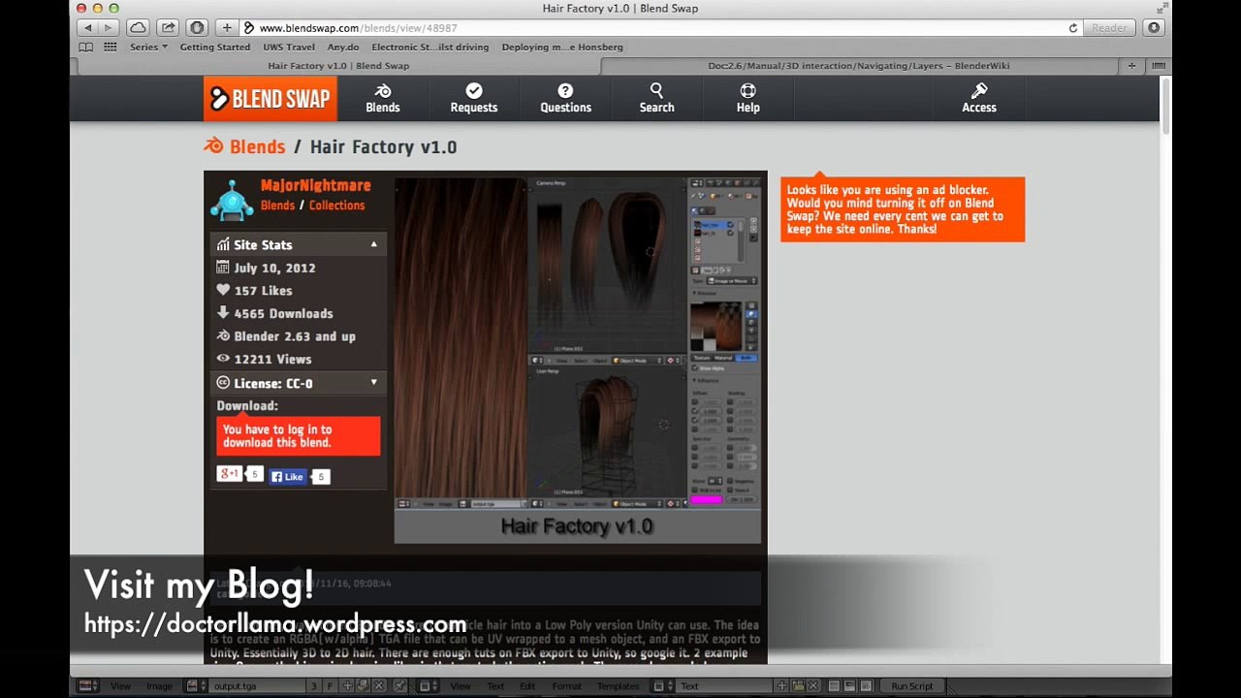Click the Share button in Safari toolbar
The width and height of the screenshot is (1241, 698).
[168, 28]
